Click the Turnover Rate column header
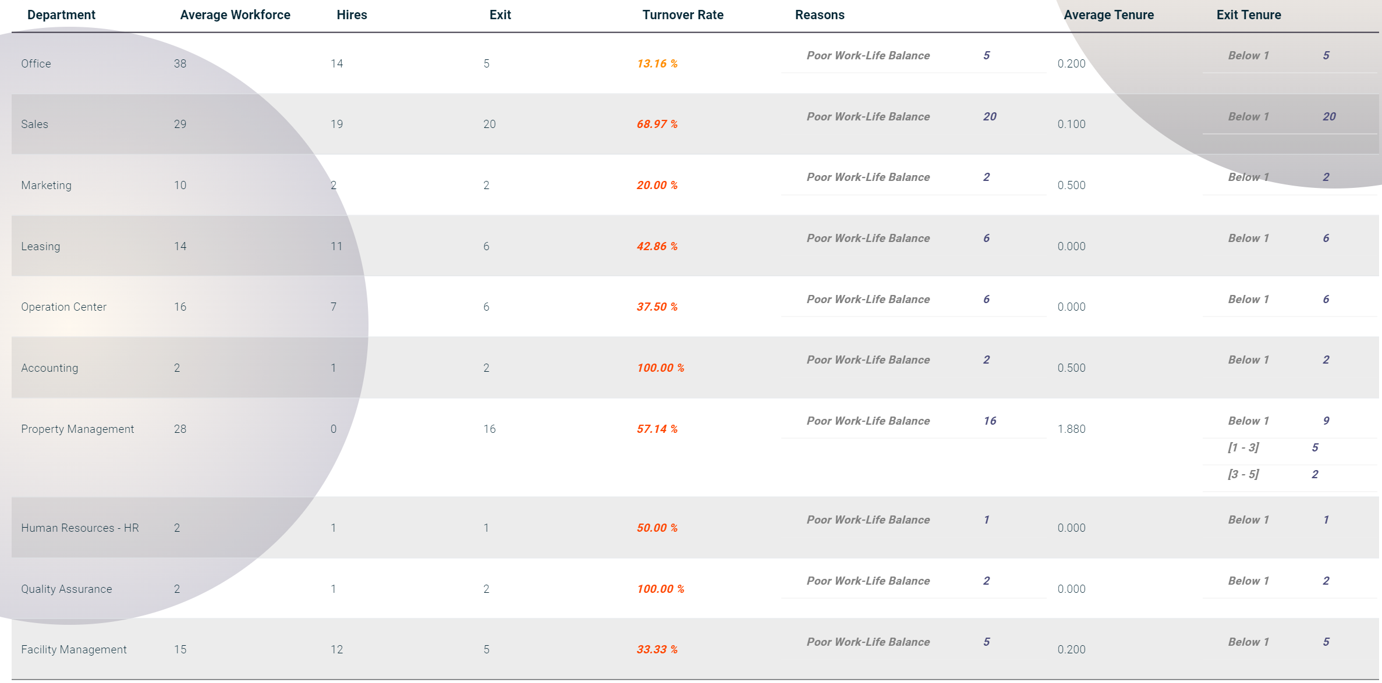 click(x=683, y=15)
